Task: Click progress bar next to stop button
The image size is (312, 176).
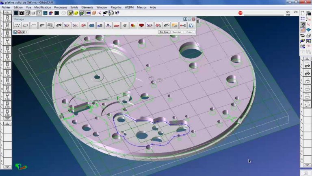Action: [x=264, y=15]
